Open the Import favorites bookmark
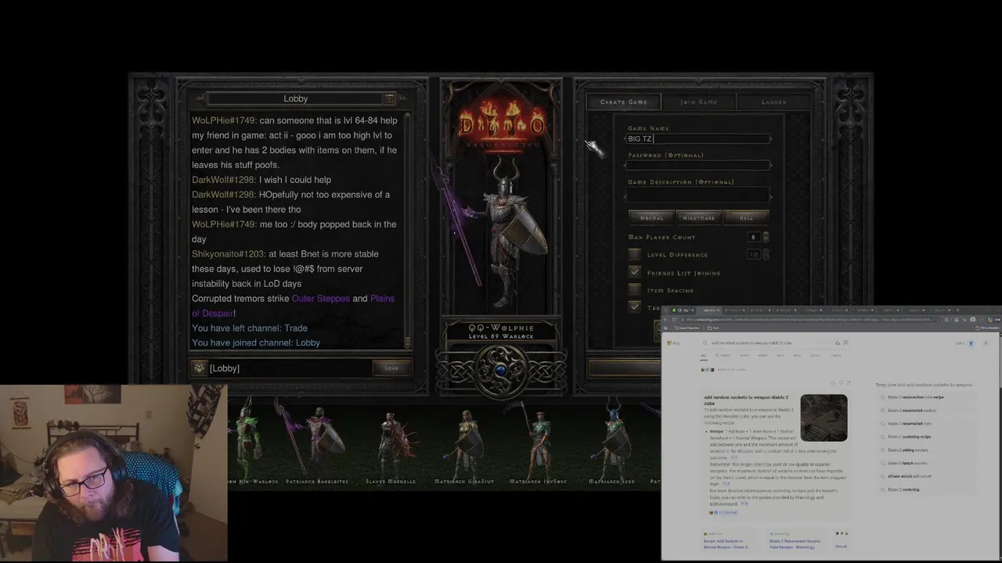This screenshot has width=1002, height=563. (688, 328)
